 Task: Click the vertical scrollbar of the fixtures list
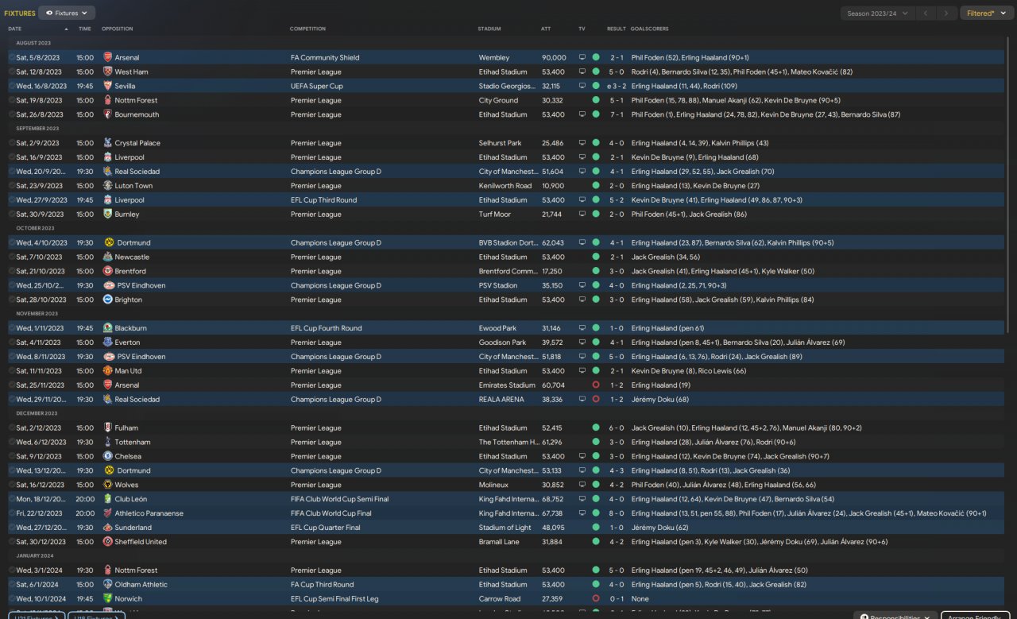[x=1010, y=183]
